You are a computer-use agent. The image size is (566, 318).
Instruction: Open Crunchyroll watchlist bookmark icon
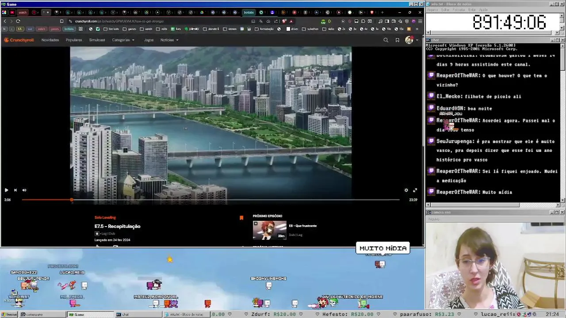[397, 40]
